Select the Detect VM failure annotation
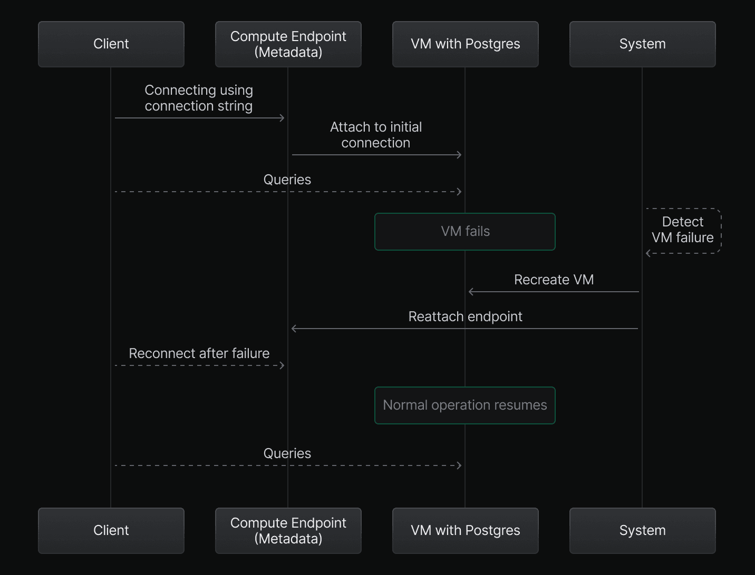Viewport: 755px width, 575px height. pos(683,230)
